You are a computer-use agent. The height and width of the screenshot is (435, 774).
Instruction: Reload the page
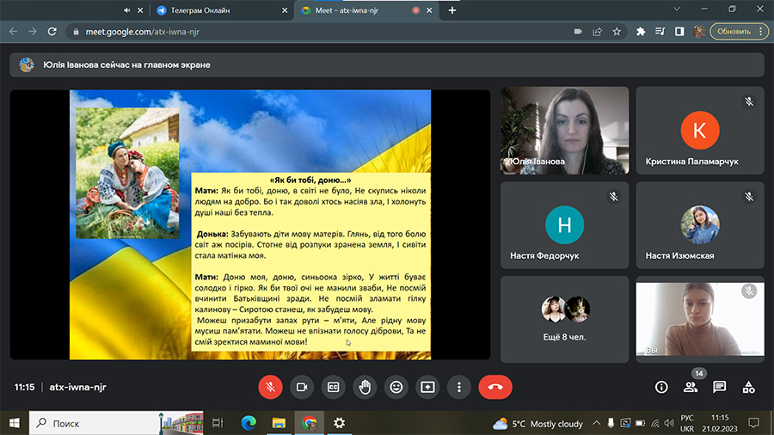52,32
